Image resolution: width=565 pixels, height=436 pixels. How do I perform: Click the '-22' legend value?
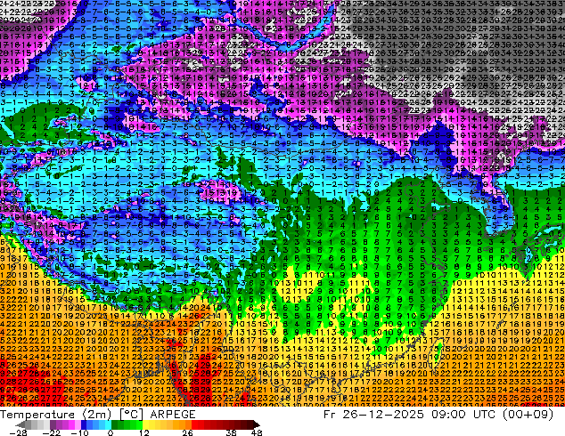pyautogui.click(x=52, y=432)
